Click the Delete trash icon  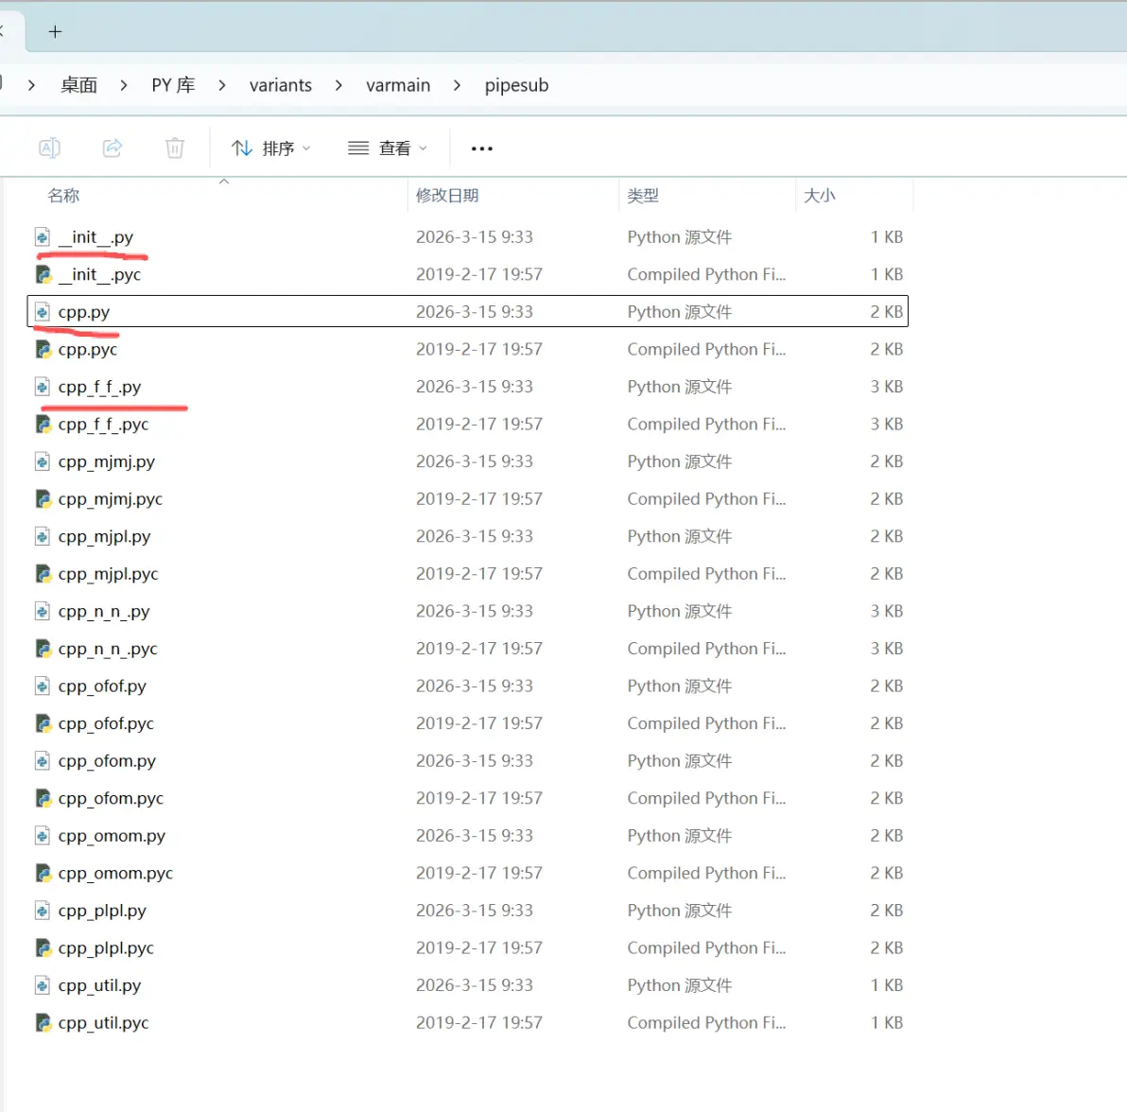click(x=175, y=148)
